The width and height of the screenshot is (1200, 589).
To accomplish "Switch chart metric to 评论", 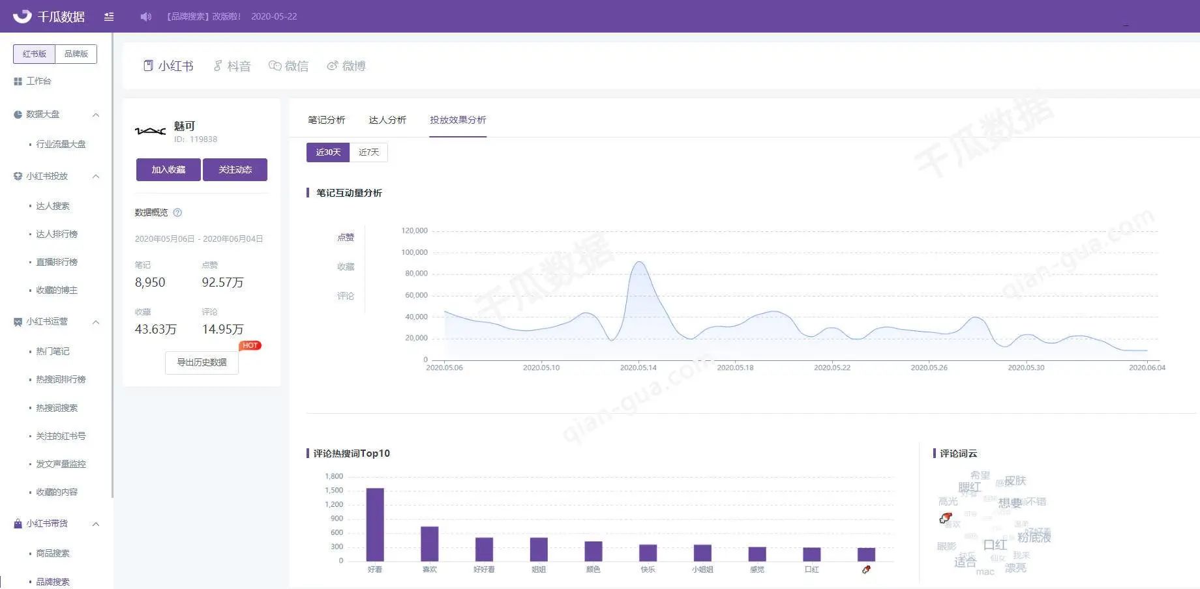I will click(346, 296).
